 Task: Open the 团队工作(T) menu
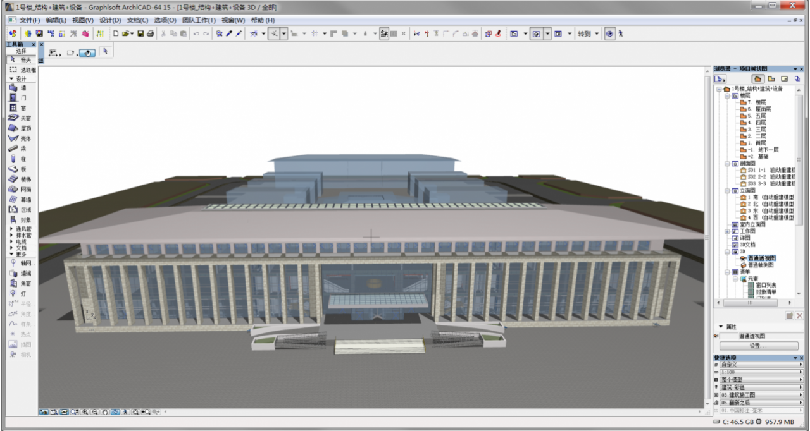199,20
